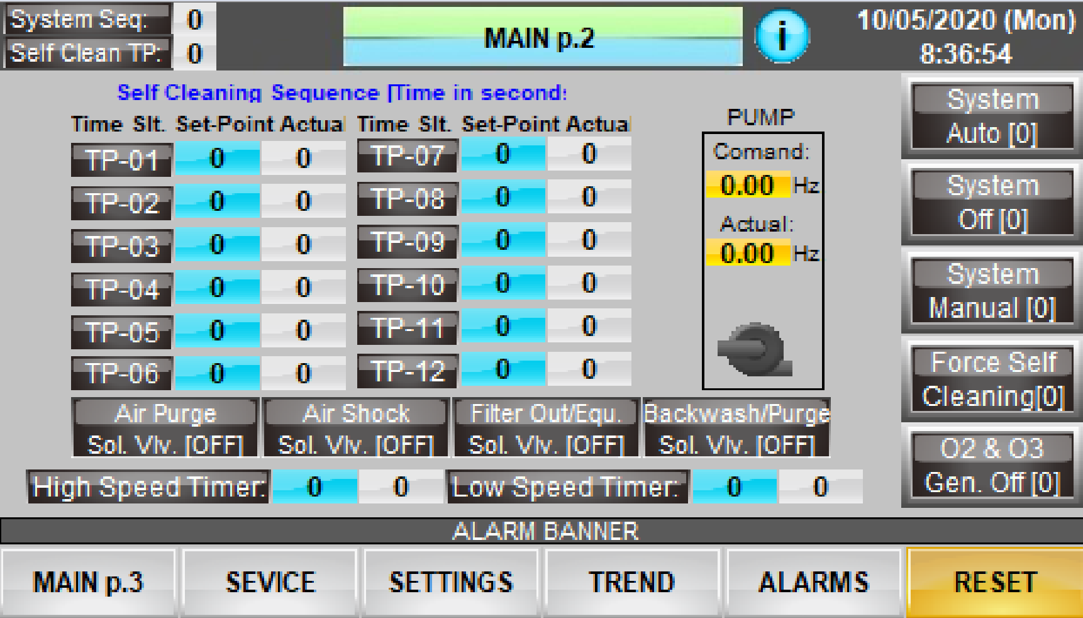Open the SETTINGS page
The width and height of the screenshot is (1083, 618).
pyautogui.click(x=451, y=582)
